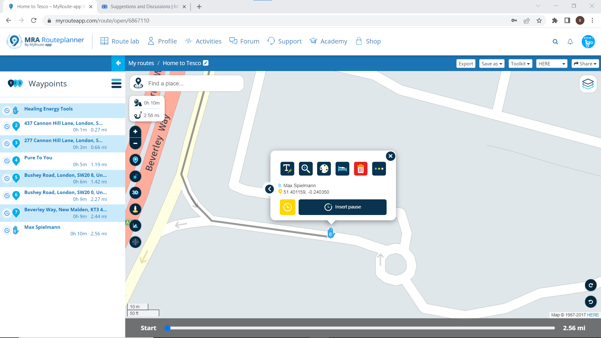
Task: Open the Support menu
Action: coord(285,41)
